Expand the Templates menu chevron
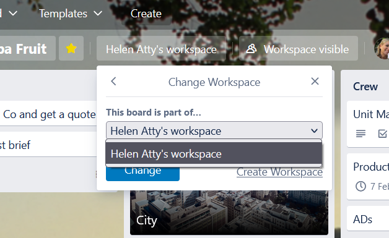389x238 pixels. point(98,14)
